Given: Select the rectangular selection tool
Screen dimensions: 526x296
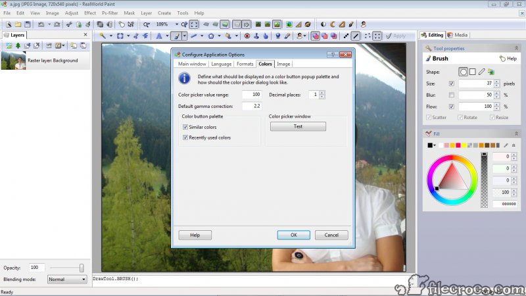Looking at the screenshot, I should coord(120,36).
